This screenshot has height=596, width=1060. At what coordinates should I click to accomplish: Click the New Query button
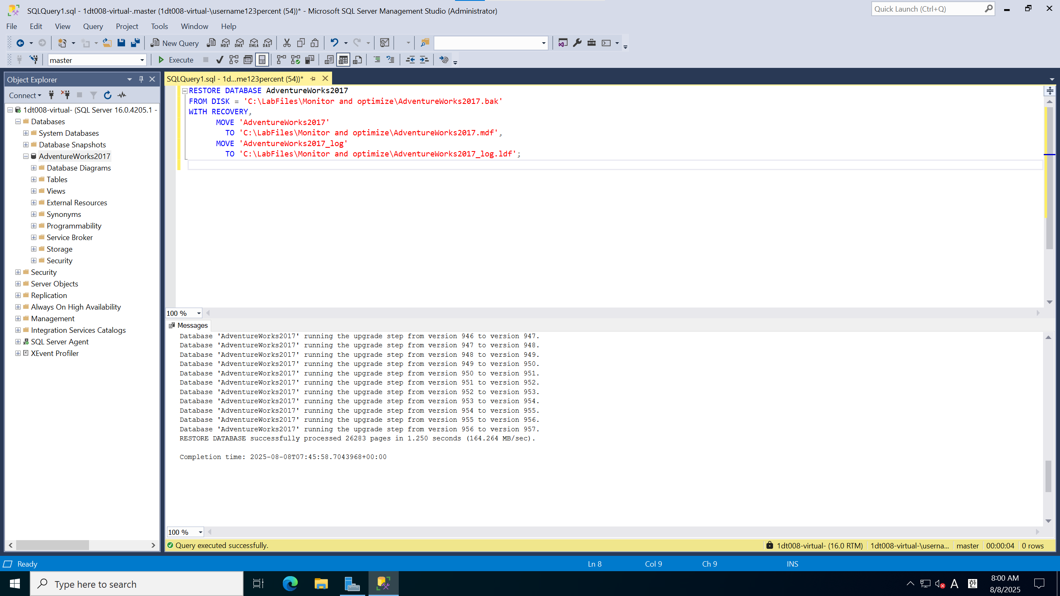pos(175,43)
